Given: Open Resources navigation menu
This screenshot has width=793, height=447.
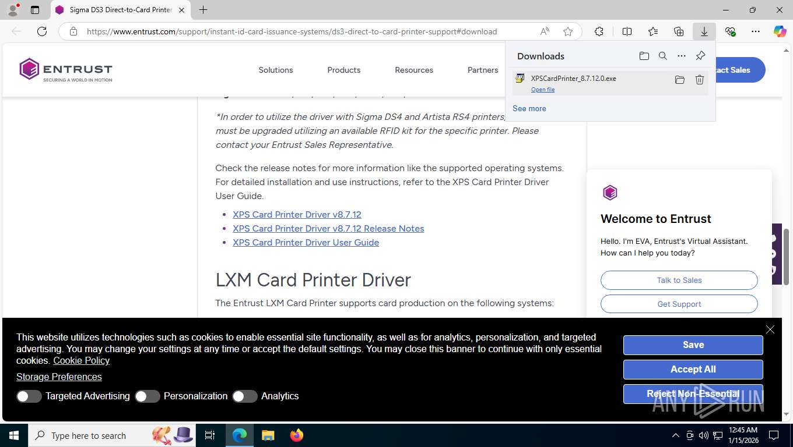Looking at the screenshot, I should click(414, 70).
